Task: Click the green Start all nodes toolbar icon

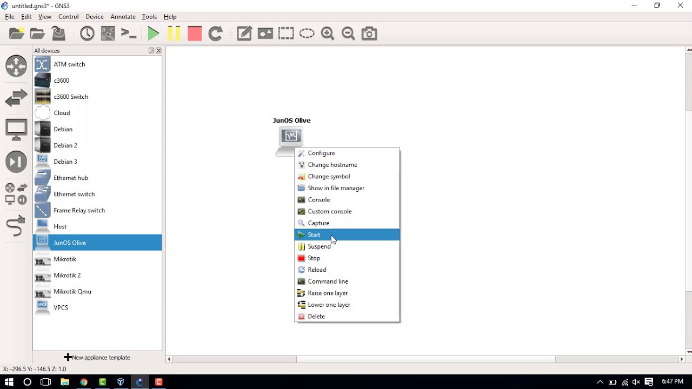Action: tap(153, 33)
